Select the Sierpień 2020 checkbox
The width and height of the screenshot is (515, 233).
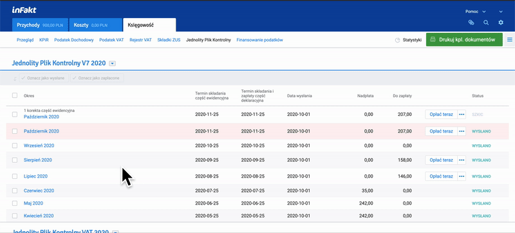coord(15,160)
